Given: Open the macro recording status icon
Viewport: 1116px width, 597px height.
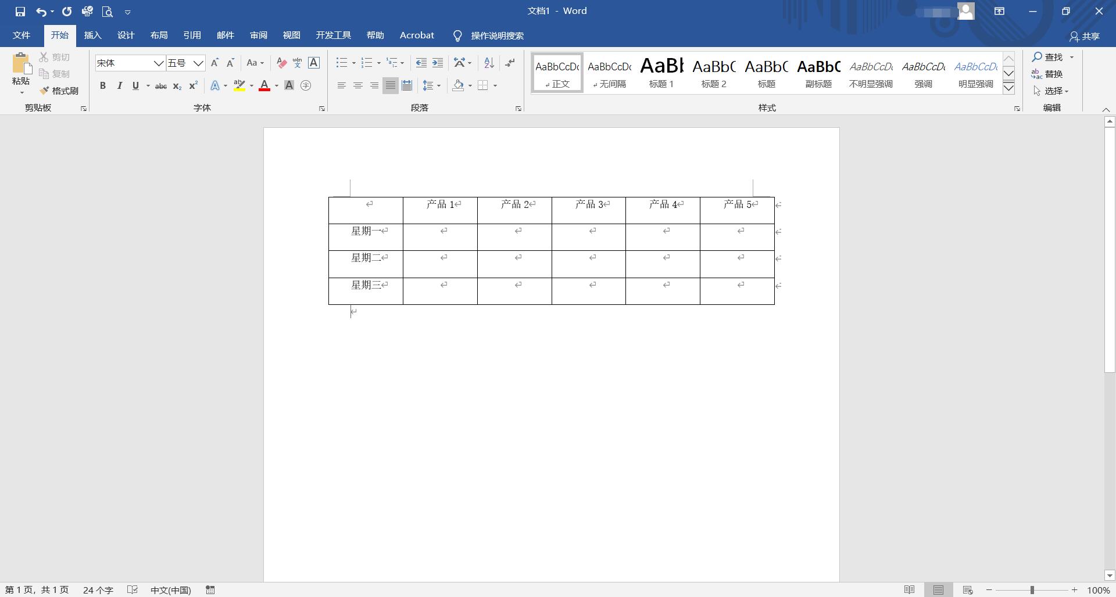Looking at the screenshot, I should [210, 590].
